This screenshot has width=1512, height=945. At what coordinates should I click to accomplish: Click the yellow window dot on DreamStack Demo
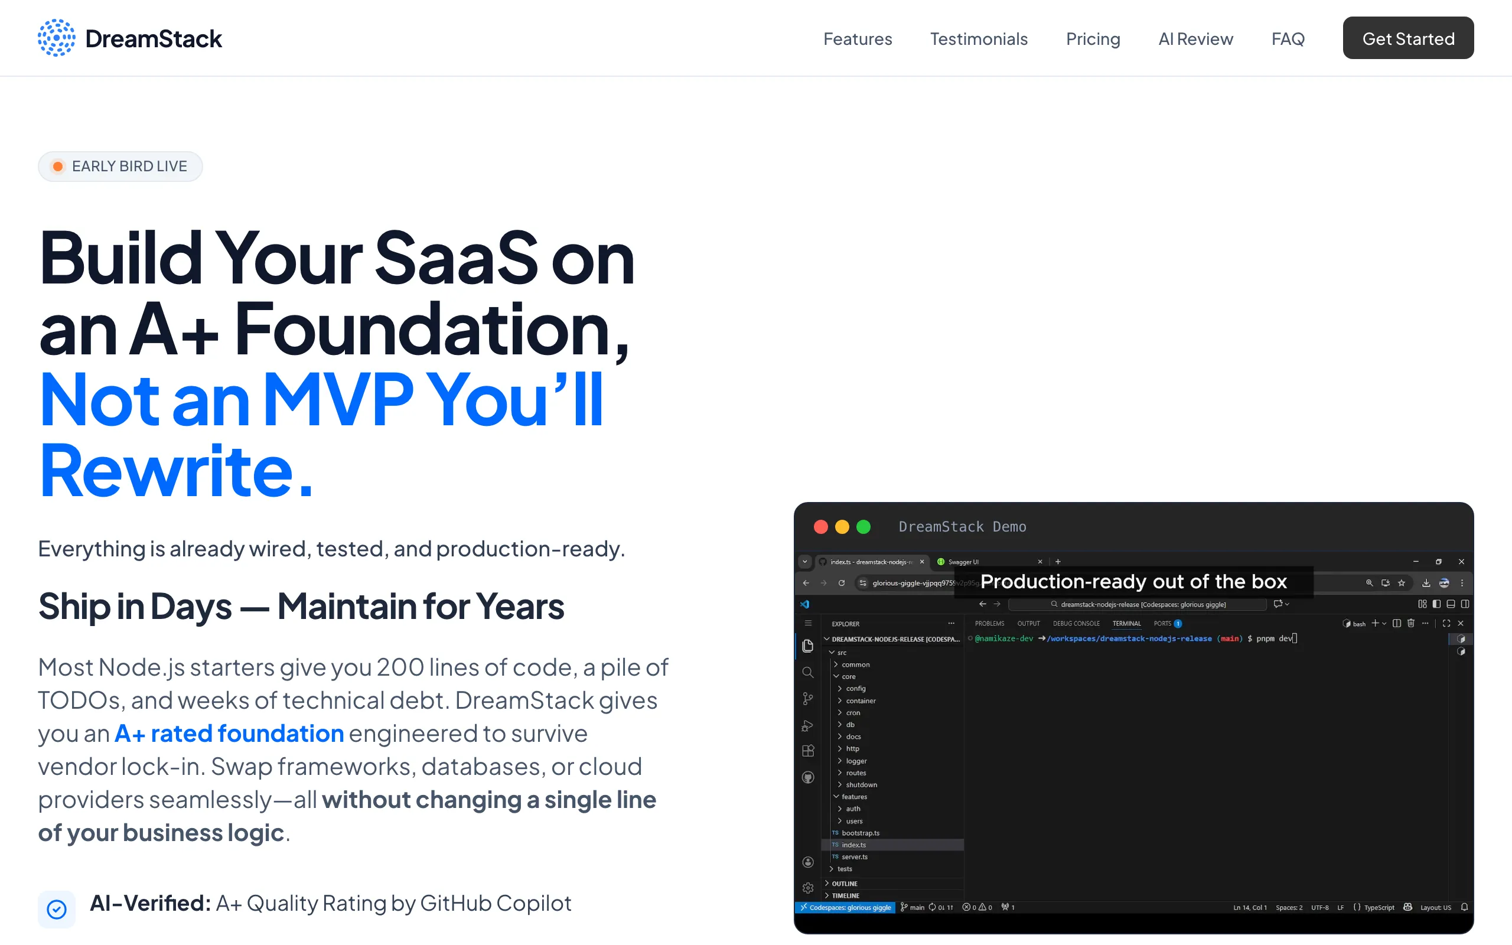pyautogui.click(x=842, y=527)
